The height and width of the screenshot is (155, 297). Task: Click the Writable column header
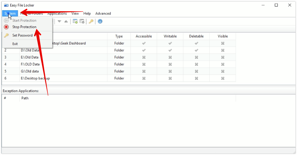click(x=170, y=36)
